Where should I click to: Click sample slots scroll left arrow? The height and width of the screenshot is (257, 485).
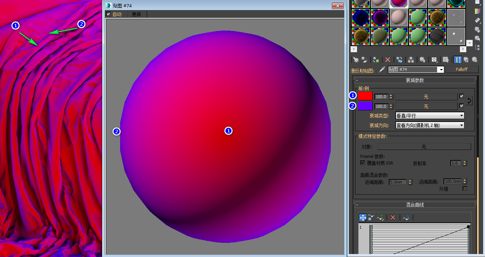pos(354,49)
